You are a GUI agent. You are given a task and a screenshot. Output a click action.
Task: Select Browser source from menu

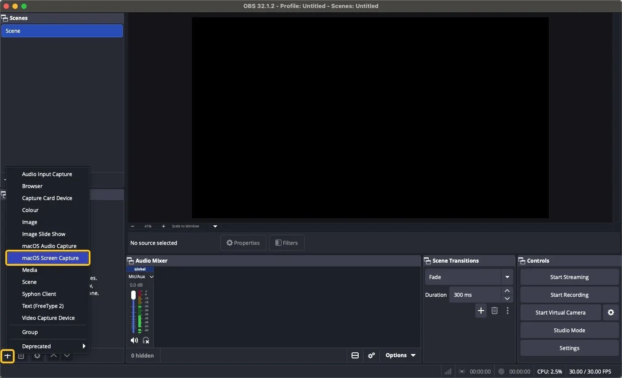(48, 186)
